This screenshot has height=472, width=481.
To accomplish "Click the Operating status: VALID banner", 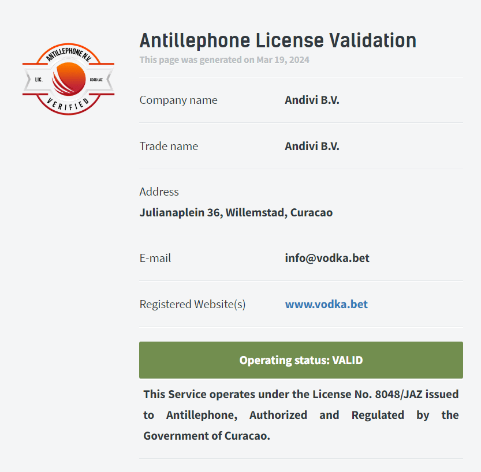I will click(301, 360).
